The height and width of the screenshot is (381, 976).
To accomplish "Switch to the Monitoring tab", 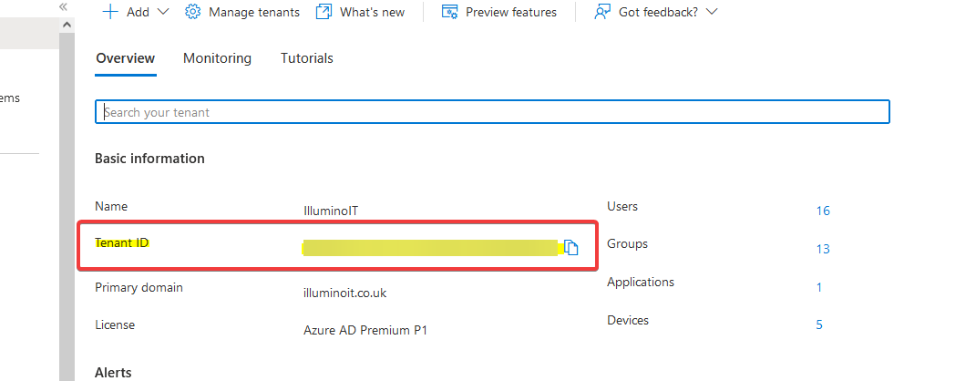I will [x=217, y=58].
